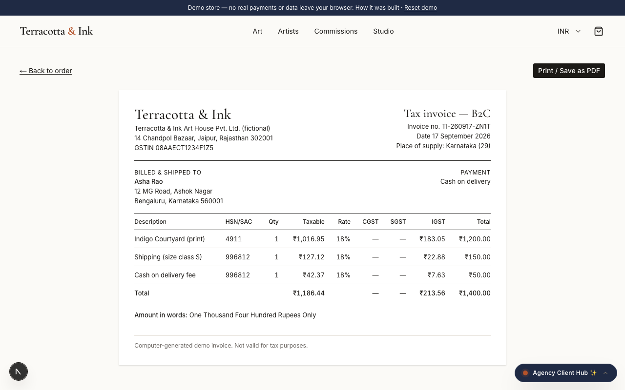
Task: Select the GSTIN 08AAECT1234F1Z5 text
Action: (x=174, y=148)
